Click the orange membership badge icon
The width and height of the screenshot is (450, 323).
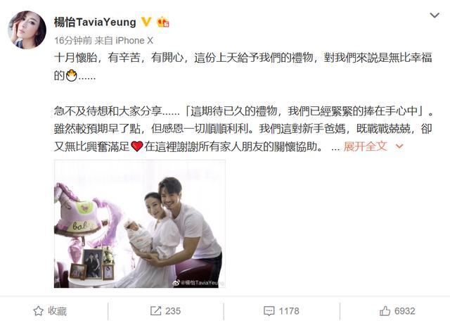tap(162, 22)
